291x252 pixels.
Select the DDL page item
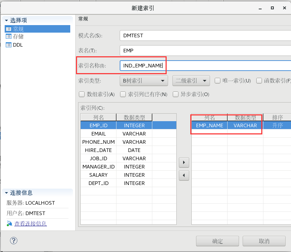[18, 45]
